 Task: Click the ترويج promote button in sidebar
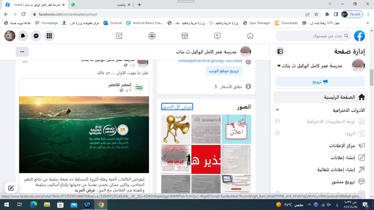[x=320, y=81]
